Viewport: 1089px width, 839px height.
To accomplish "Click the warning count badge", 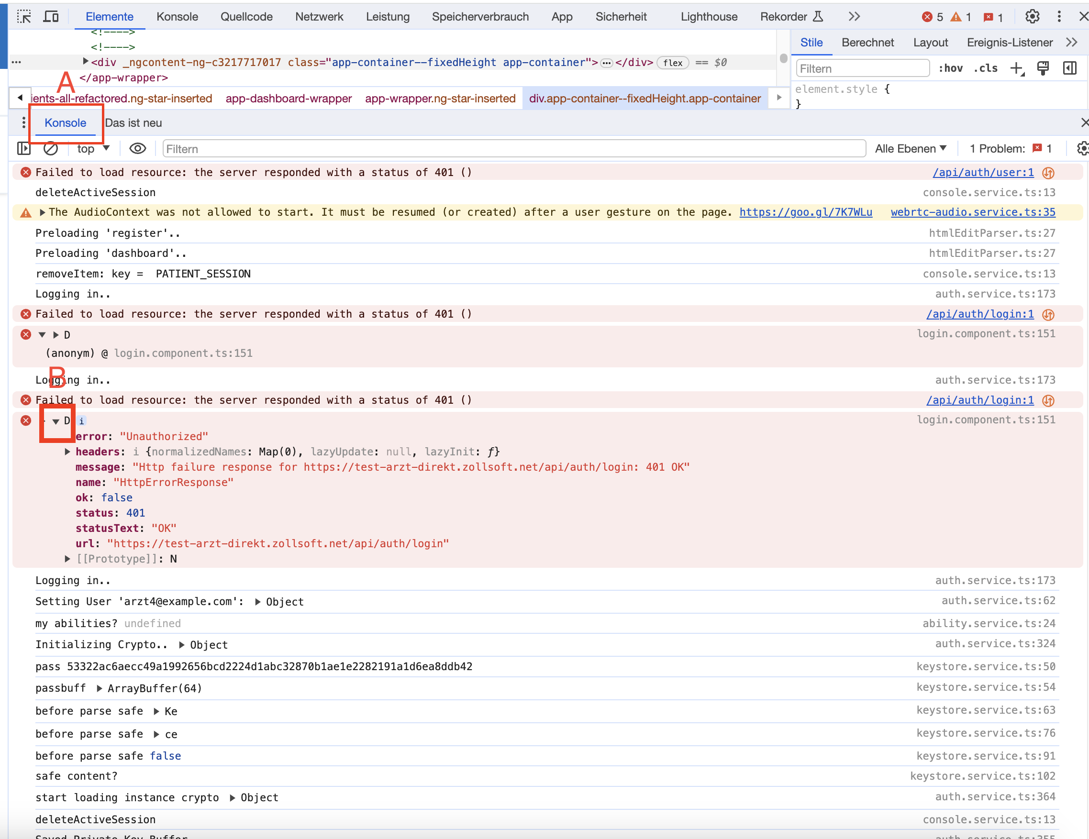I will click(x=961, y=17).
